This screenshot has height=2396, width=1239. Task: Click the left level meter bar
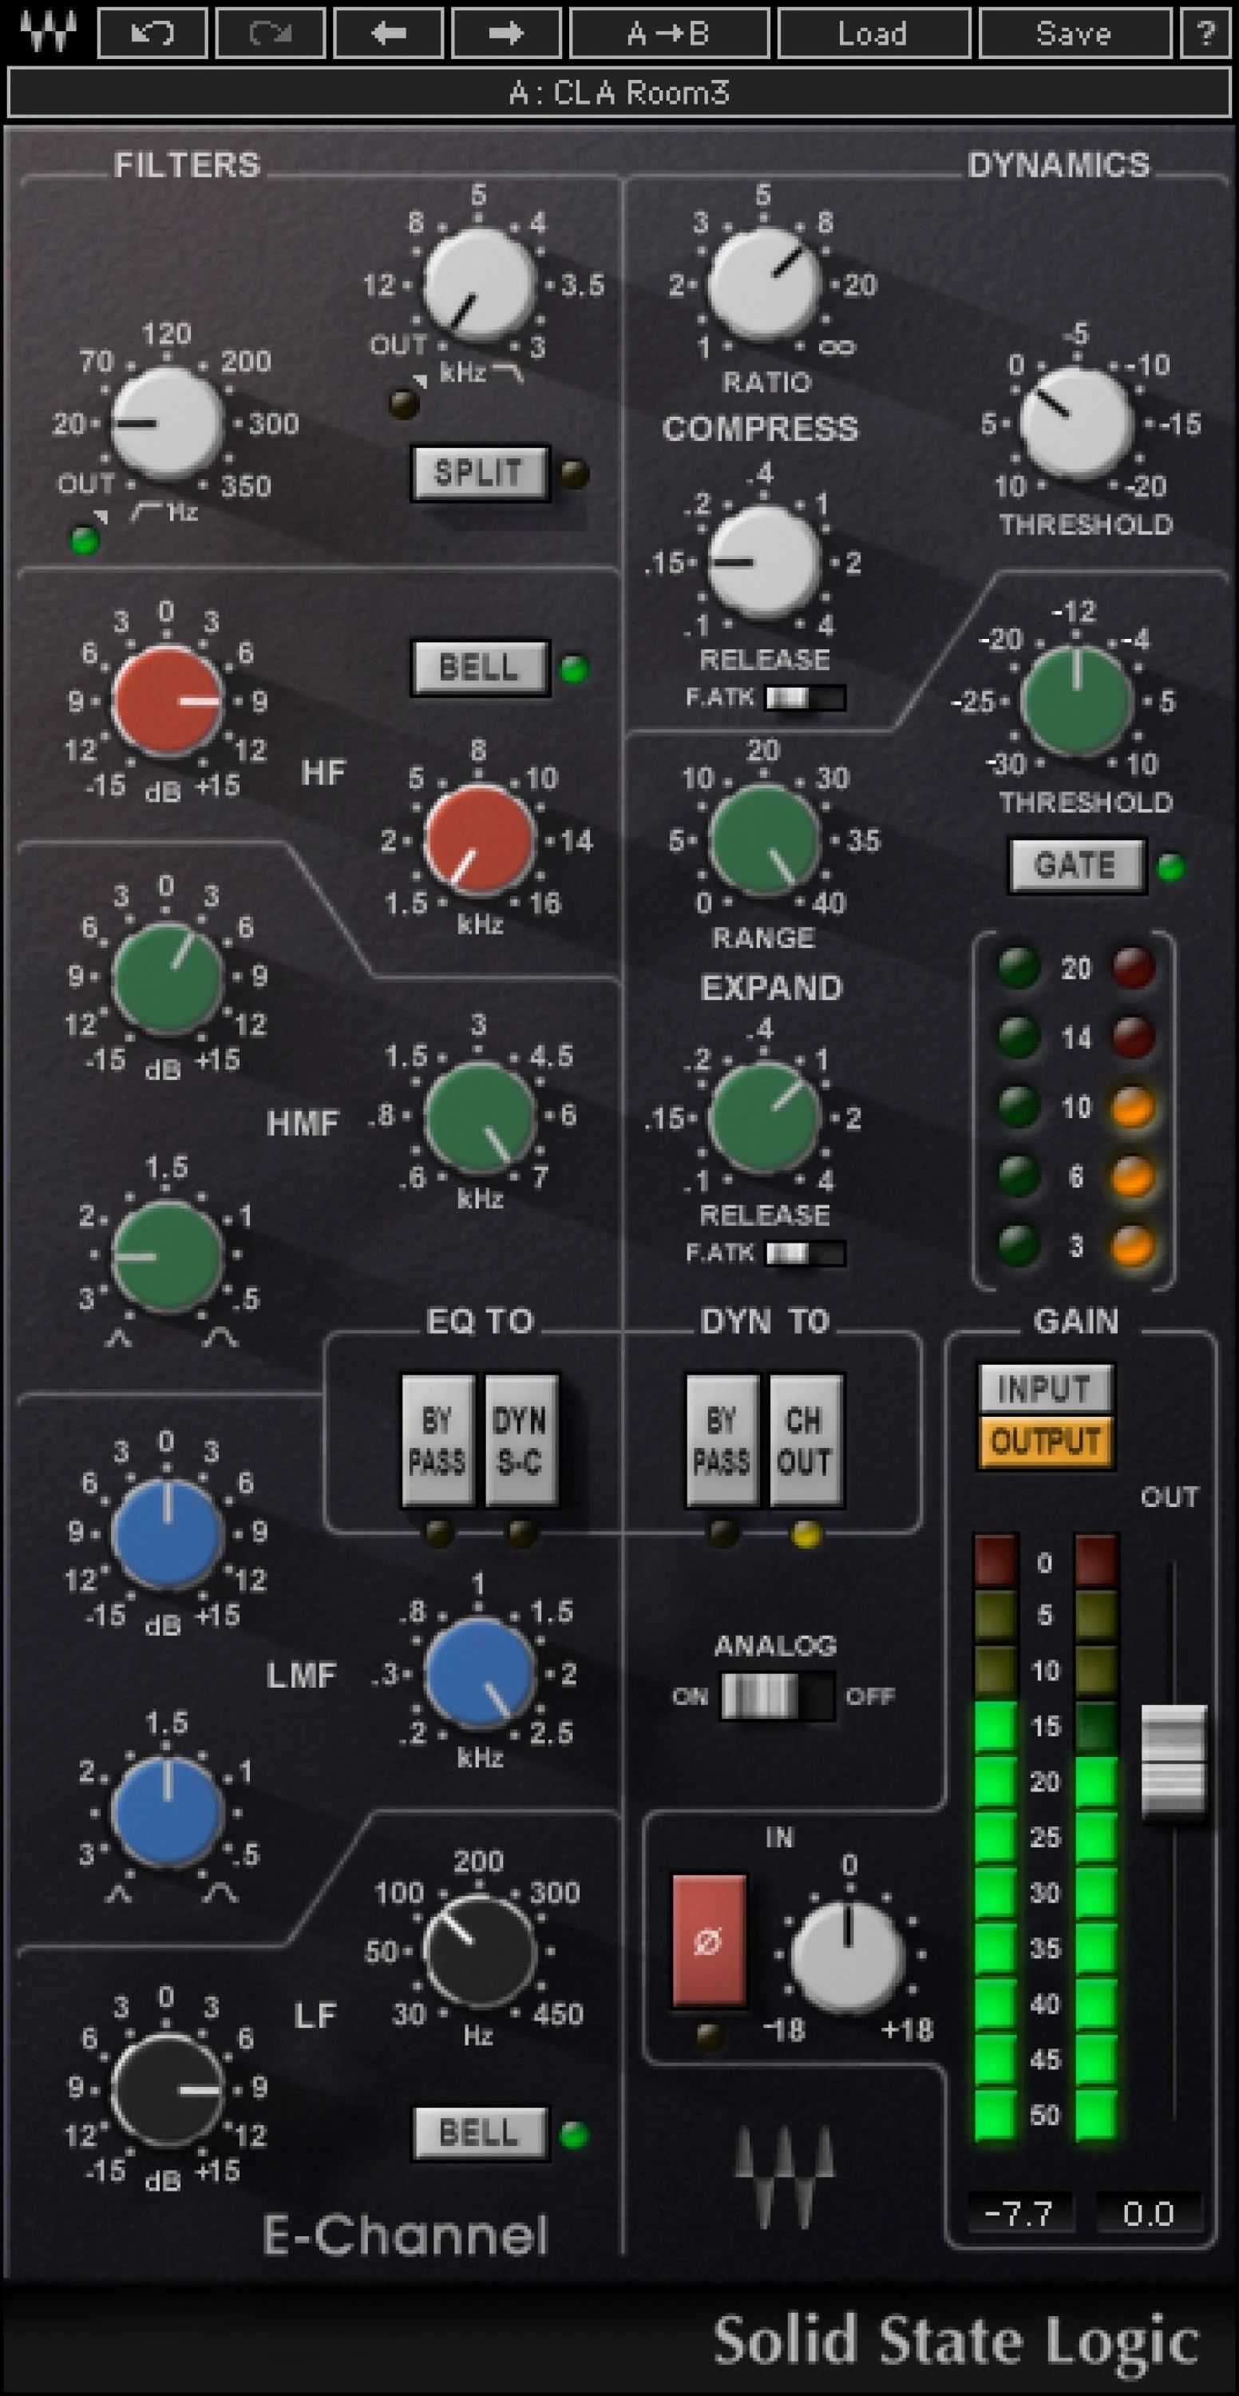click(995, 1838)
